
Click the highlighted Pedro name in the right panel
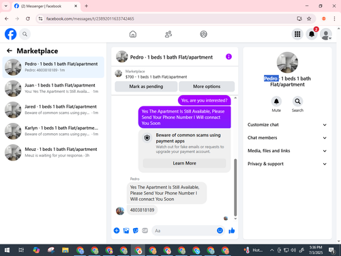(x=271, y=79)
